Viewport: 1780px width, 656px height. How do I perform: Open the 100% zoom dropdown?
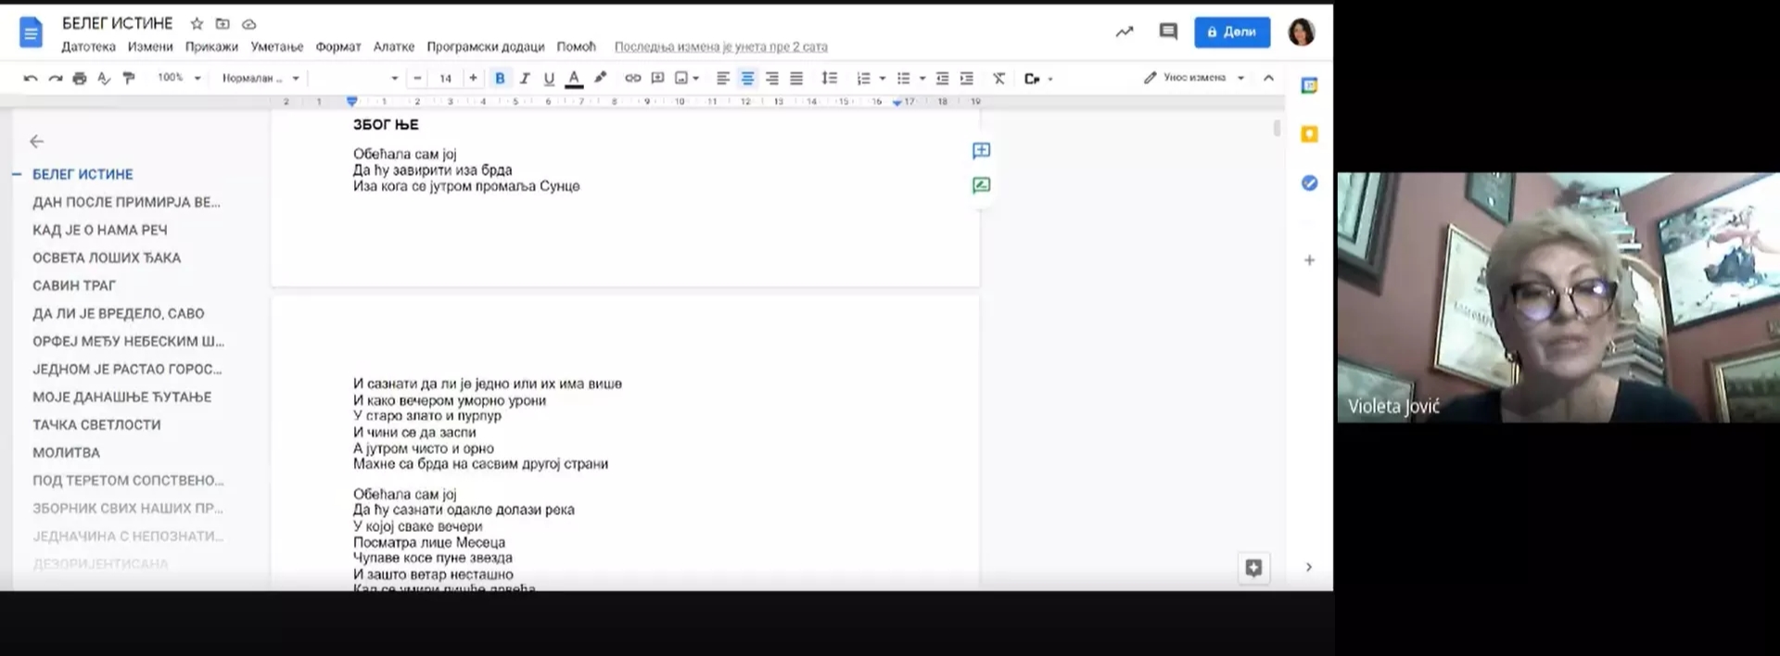click(179, 79)
